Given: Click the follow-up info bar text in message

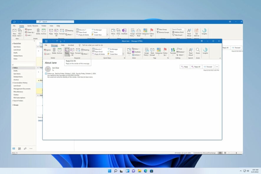Looking at the screenshot, I should pos(72,73).
